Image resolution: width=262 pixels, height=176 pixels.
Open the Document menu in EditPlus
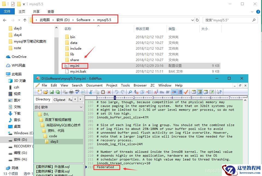tap(95, 85)
